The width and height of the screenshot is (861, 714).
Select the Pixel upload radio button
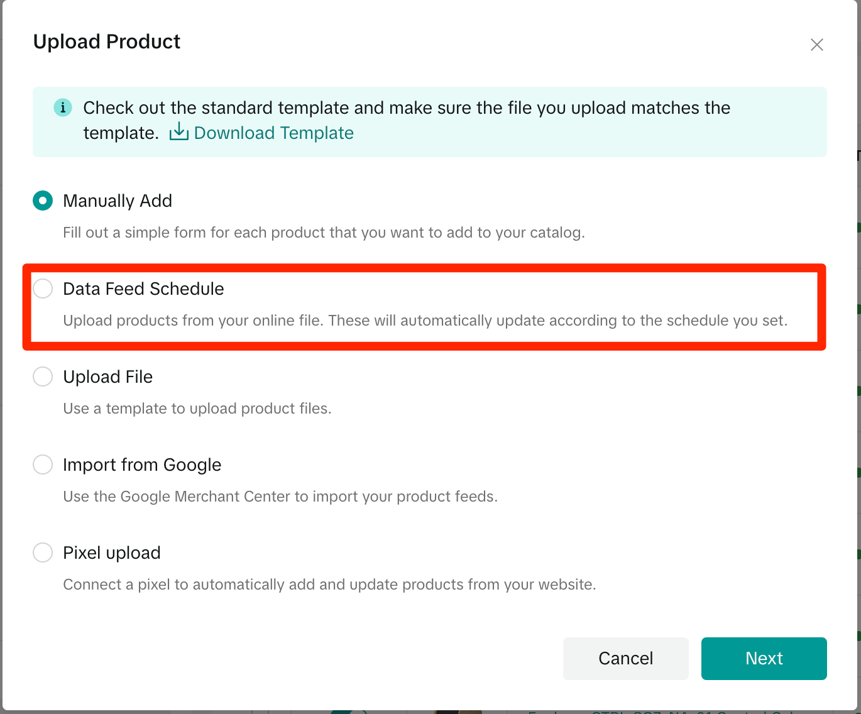click(43, 553)
